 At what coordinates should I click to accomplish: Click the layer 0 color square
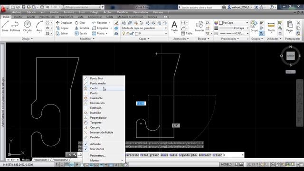point(136,34)
